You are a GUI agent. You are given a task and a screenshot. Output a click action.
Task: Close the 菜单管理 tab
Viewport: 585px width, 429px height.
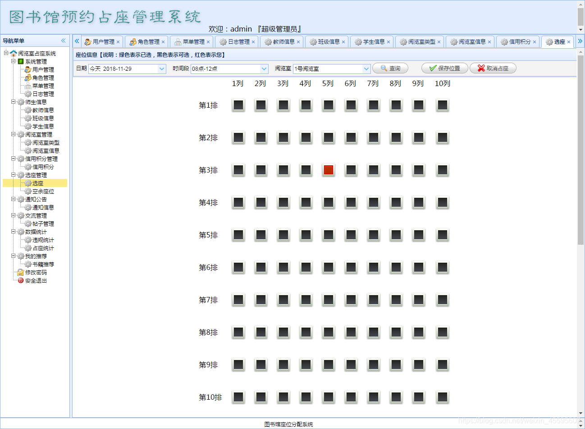pos(208,42)
